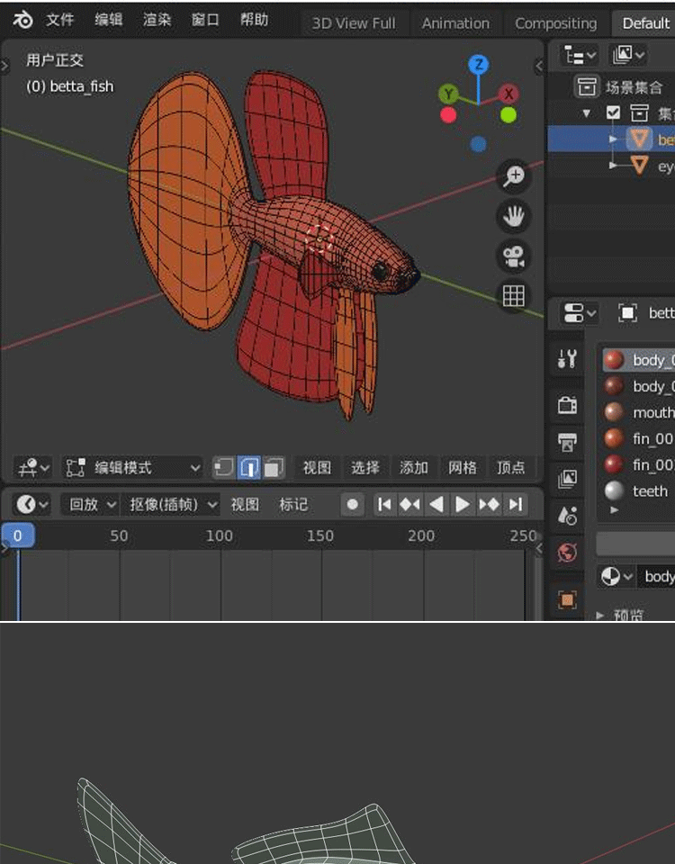Screen dimensions: 675x864
Task: Expand the betta_fish object in outliner
Action: [614, 139]
